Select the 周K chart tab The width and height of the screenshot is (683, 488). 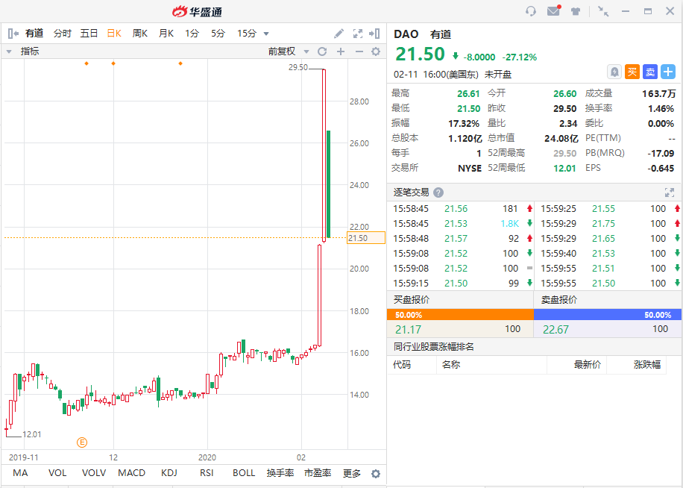coord(140,33)
